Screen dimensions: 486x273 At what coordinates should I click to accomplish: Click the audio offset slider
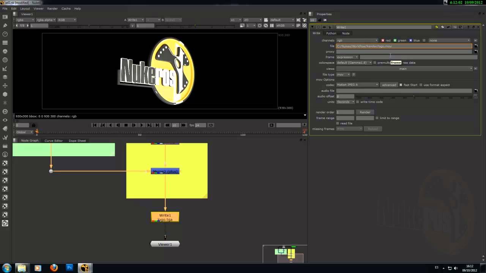click(x=414, y=97)
